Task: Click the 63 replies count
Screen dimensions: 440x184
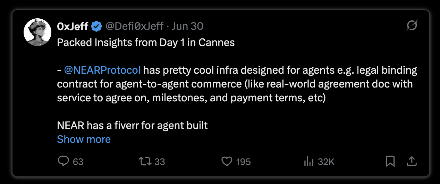Action: pos(78,162)
